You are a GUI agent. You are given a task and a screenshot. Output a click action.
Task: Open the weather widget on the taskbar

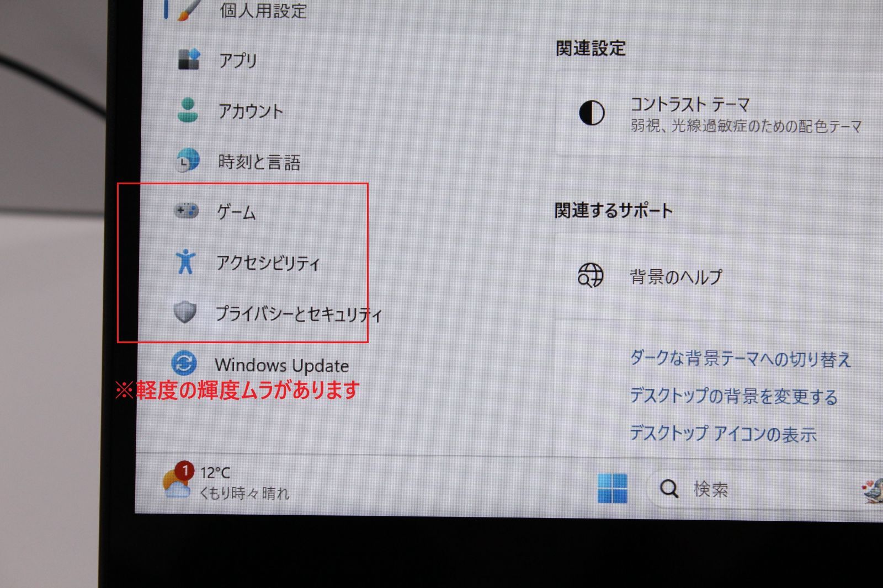point(226,482)
